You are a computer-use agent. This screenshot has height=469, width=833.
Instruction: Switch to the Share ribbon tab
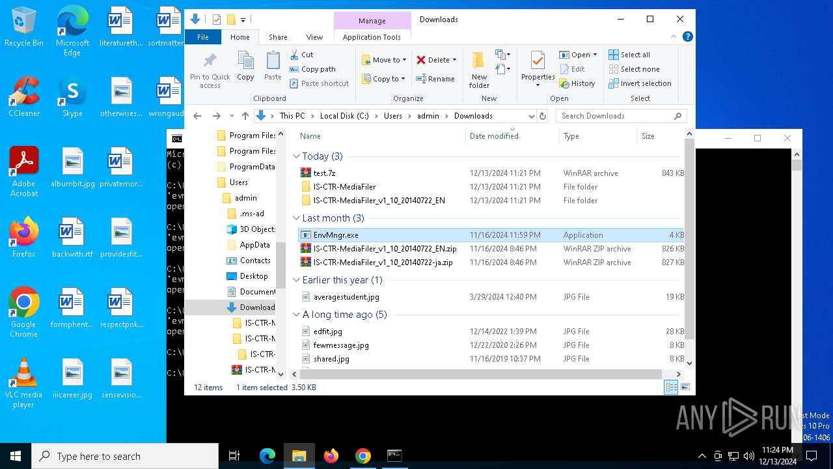(x=278, y=37)
